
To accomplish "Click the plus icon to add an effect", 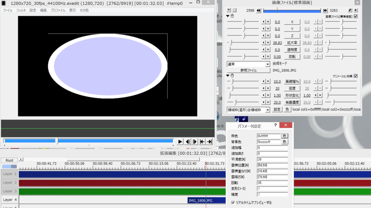I will [x=355, y=10].
